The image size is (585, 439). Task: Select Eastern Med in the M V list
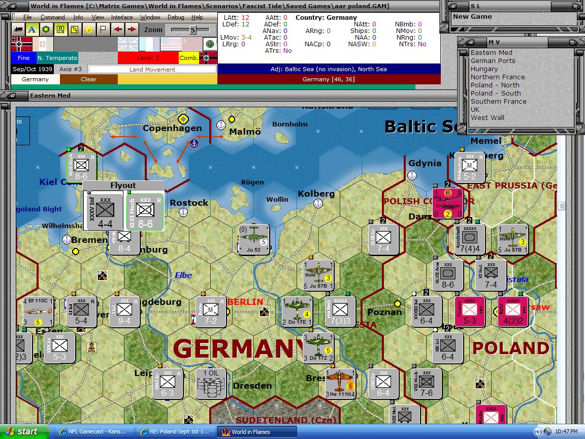tap(492, 53)
